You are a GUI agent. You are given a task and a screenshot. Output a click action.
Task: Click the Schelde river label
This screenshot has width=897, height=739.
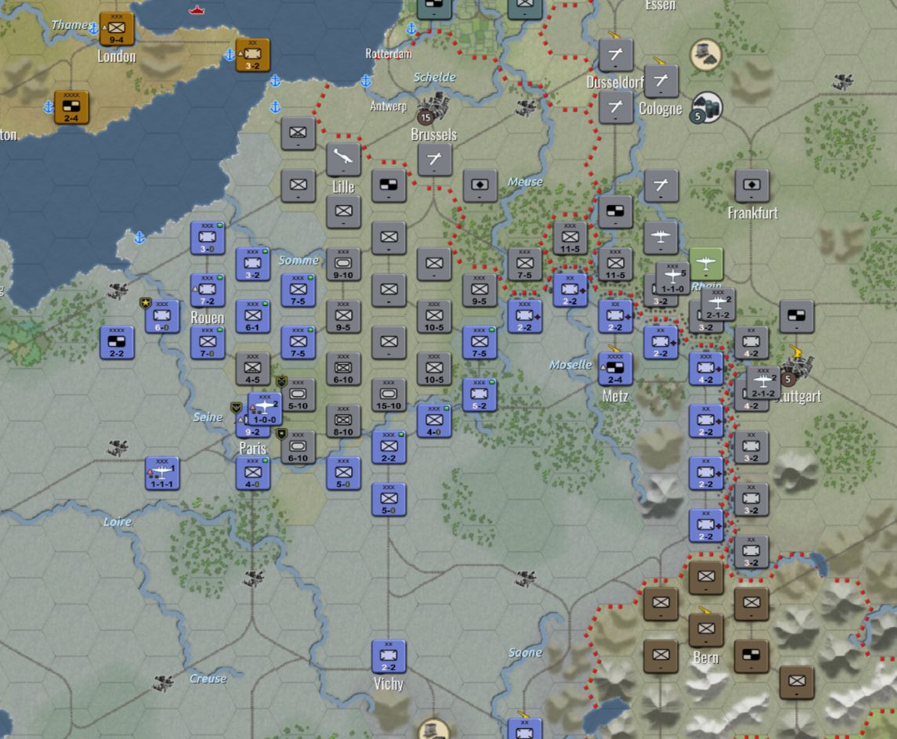point(435,78)
